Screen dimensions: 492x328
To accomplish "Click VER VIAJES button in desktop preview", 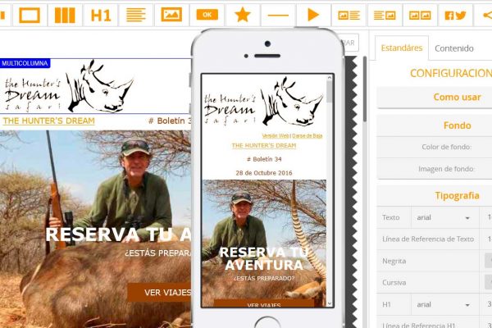I will pyautogui.click(x=159, y=292).
